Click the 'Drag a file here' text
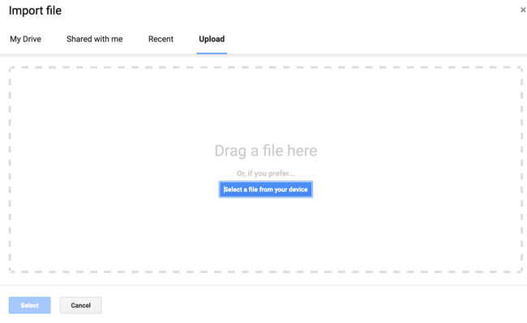Screen dimensions: 527x323 click(x=265, y=151)
